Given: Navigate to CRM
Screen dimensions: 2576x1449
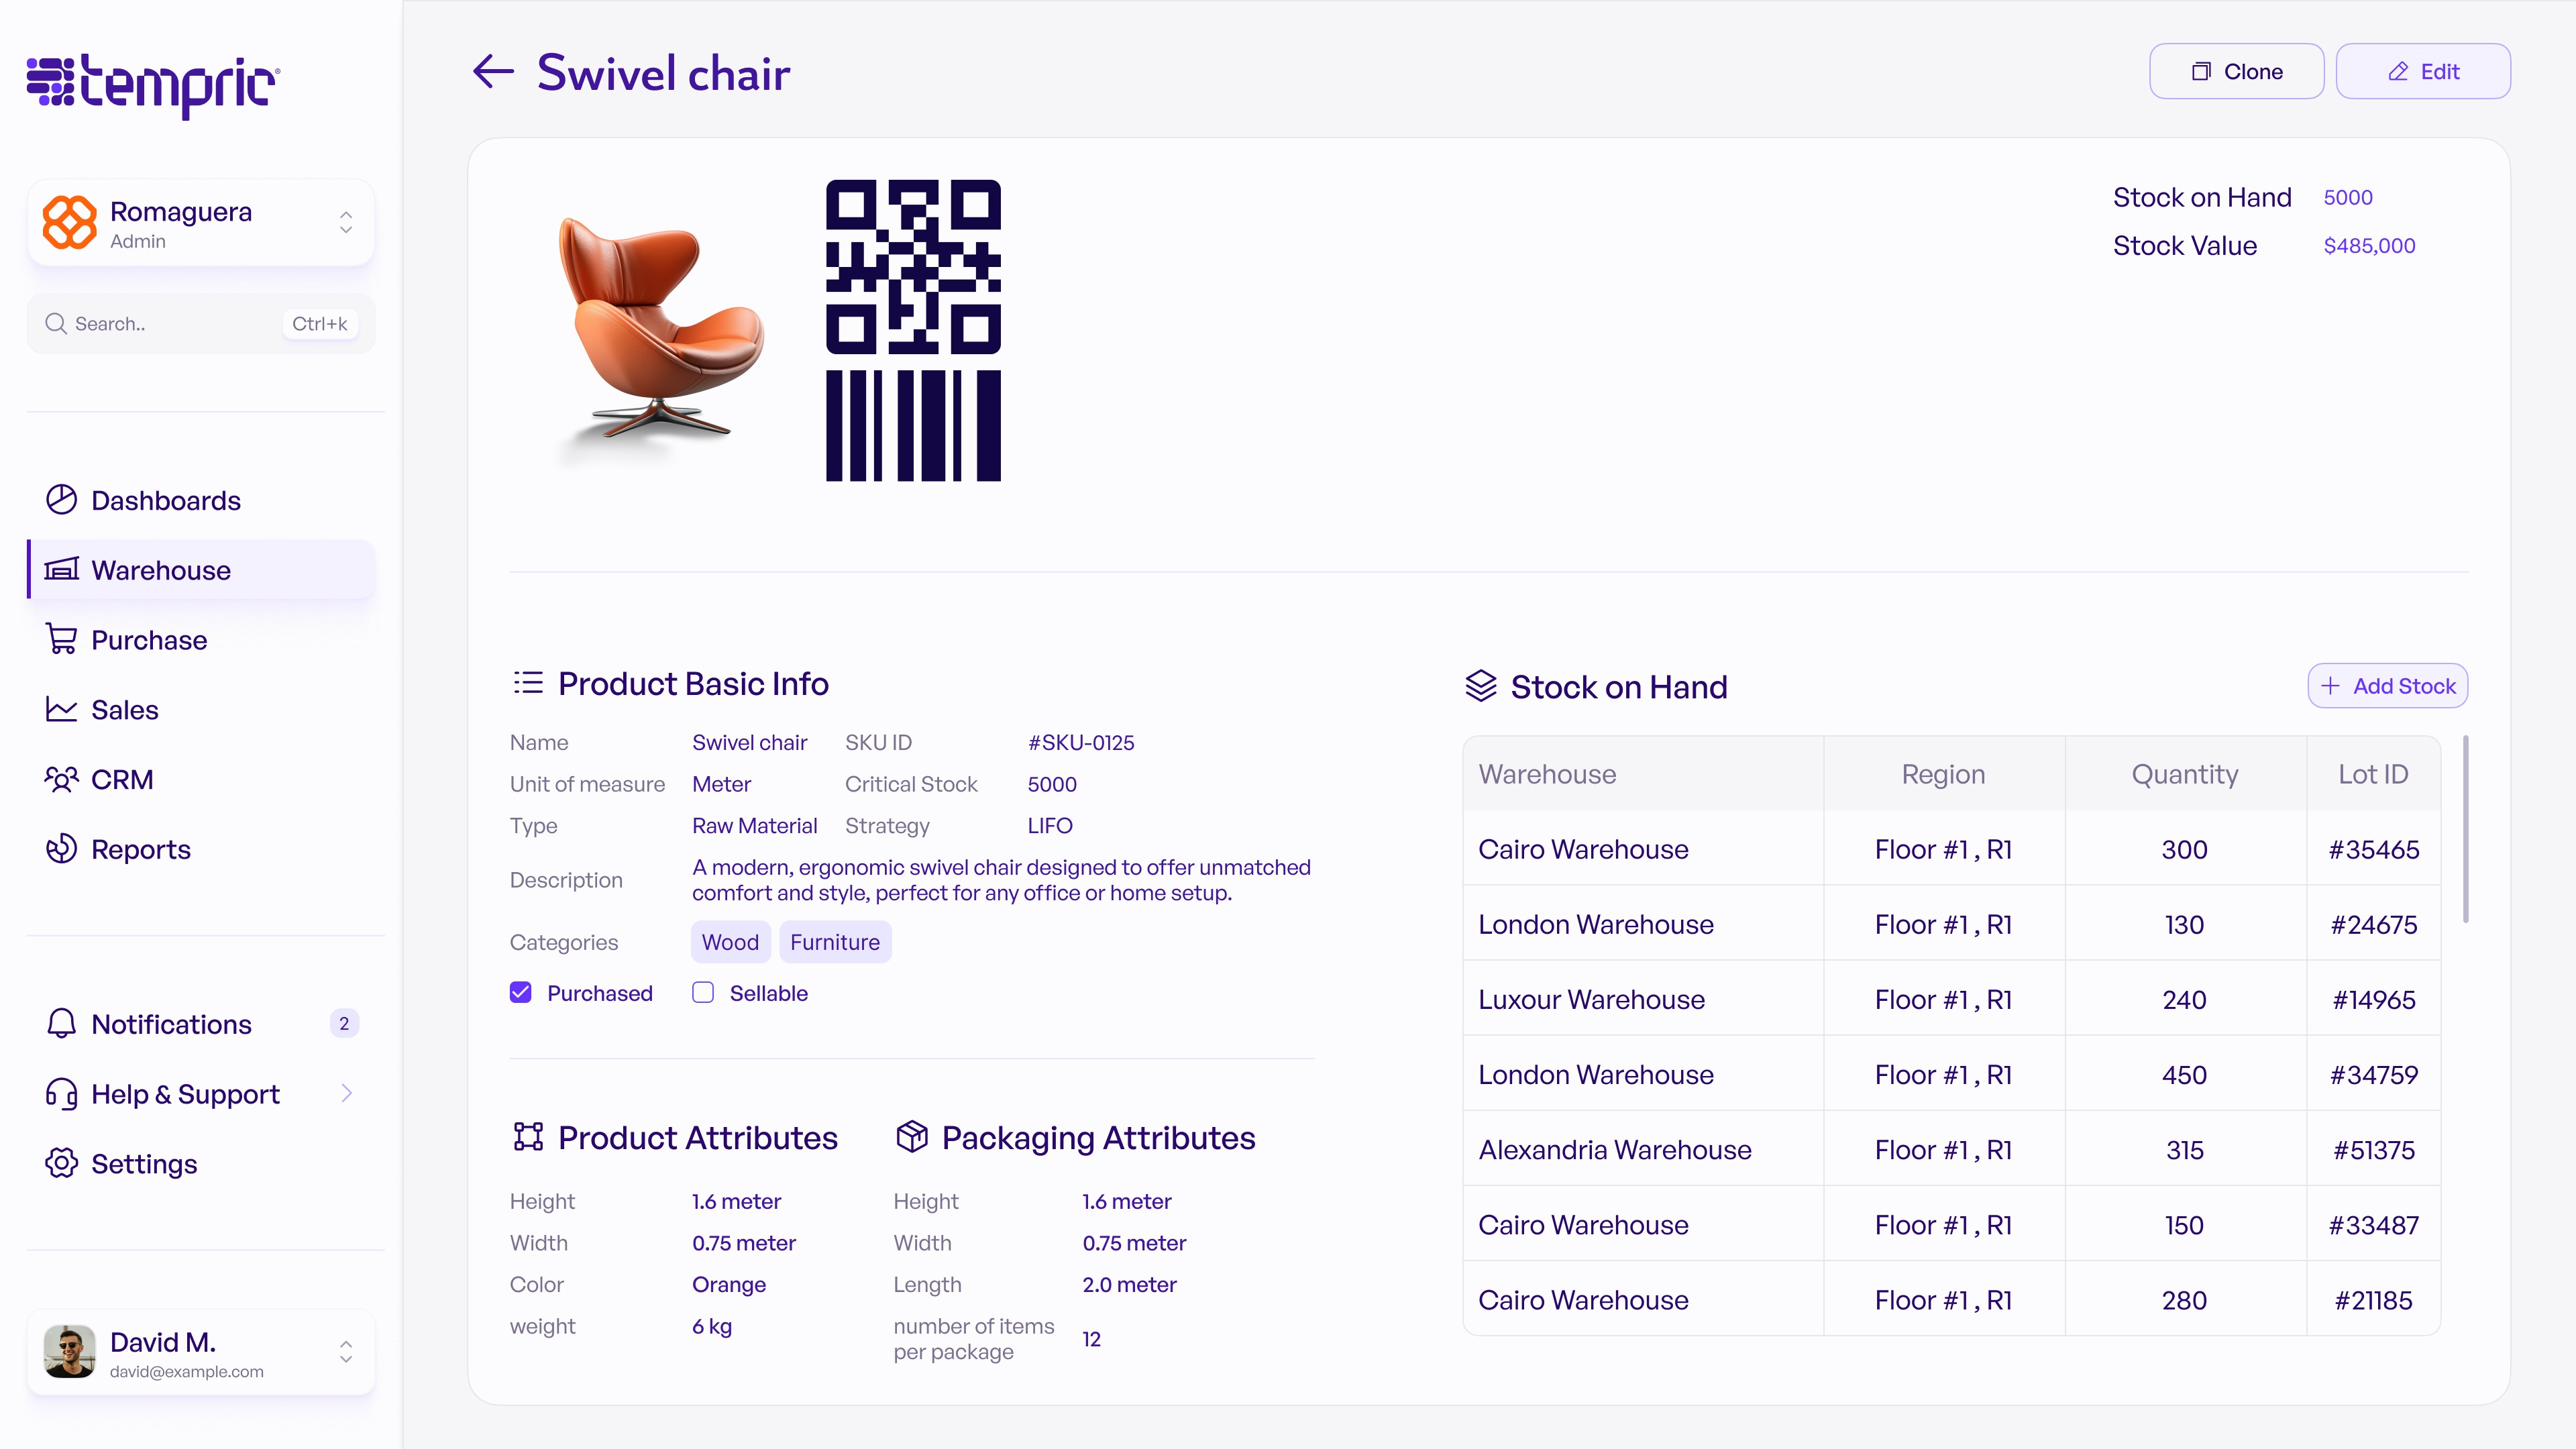Looking at the screenshot, I should tap(201, 779).
